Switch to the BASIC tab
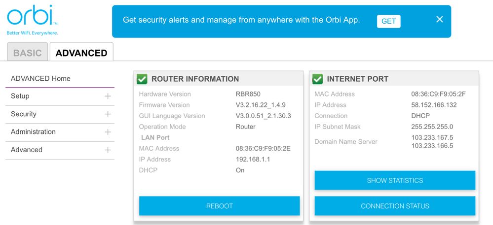 (x=27, y=52)
